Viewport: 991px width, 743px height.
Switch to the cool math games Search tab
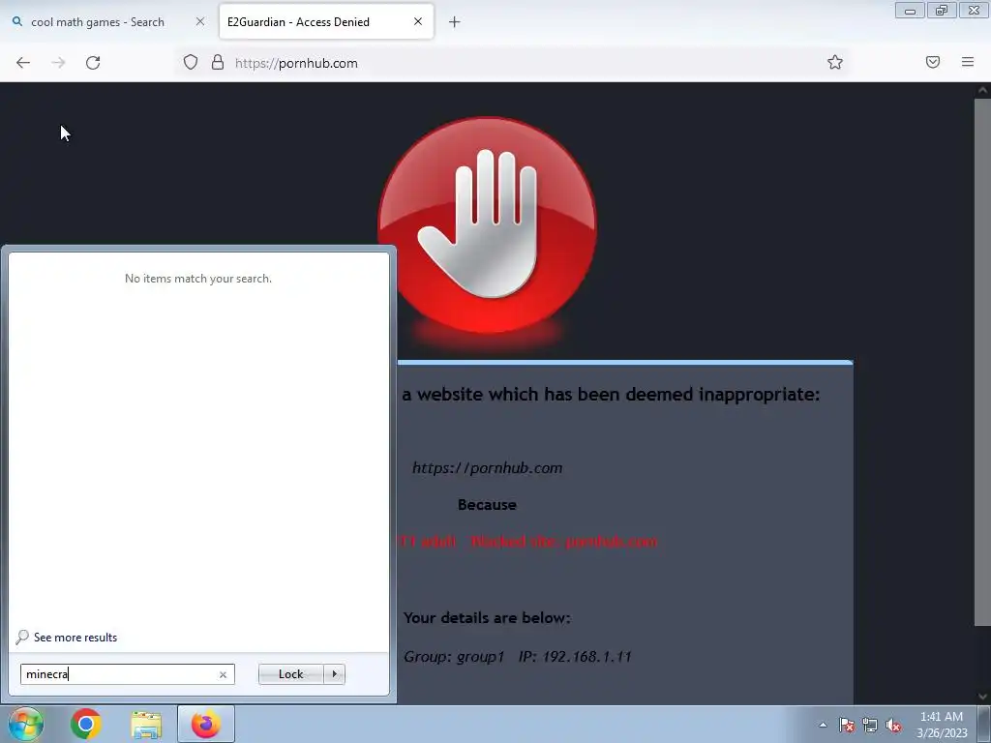click(x=98, y=22)
